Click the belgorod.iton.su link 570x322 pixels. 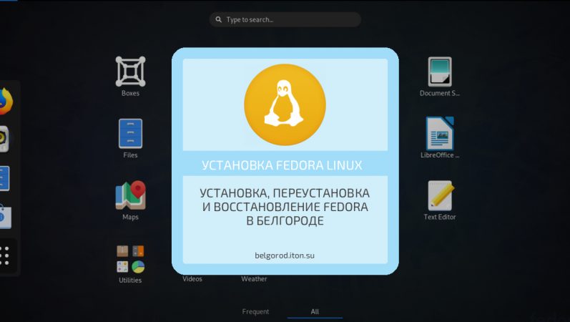pos(285,255)
